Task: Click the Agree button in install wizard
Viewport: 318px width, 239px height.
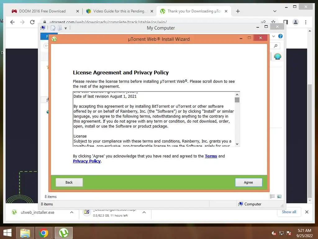Action: [x=248, y=182]
